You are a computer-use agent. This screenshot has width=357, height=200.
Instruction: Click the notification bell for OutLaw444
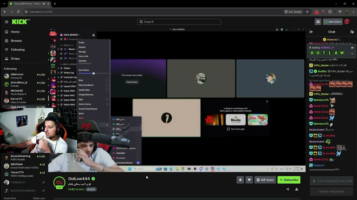pos(240,180)
